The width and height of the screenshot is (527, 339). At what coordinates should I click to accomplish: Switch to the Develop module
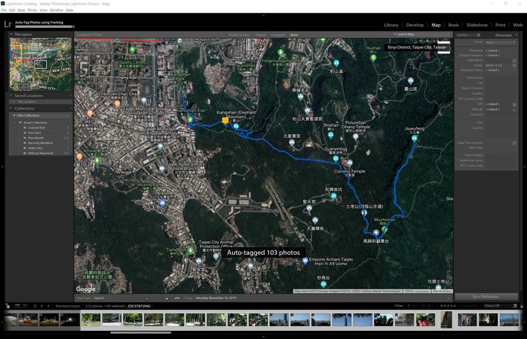(415, 25)
